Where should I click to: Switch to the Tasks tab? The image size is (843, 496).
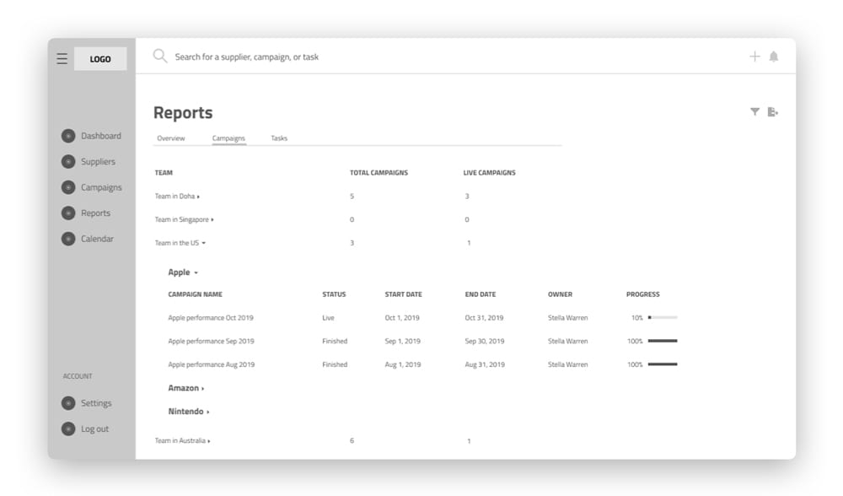(279, 138)
